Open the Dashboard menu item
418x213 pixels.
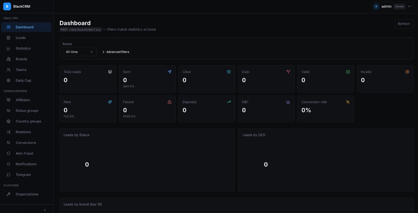[x=27, y=27]
